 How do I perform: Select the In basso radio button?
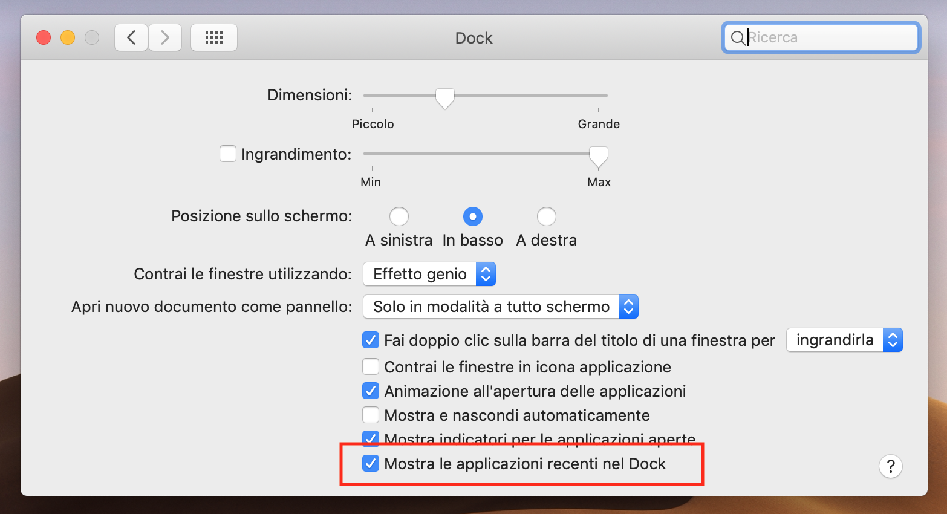[x=473, y=216]
